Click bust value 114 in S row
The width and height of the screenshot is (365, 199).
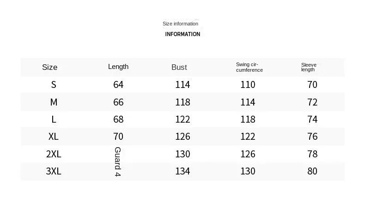[183, 84]
